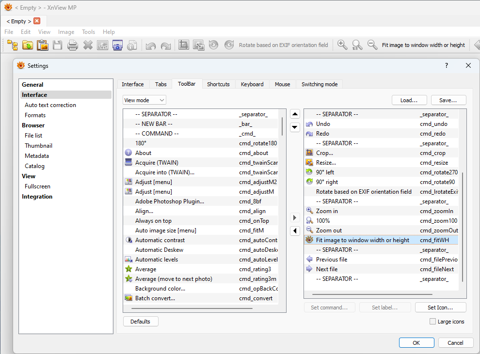Open the Switching mode tab
This screenshot has width=480, height=354.
(319, 84)
